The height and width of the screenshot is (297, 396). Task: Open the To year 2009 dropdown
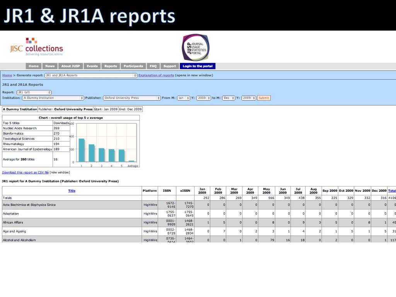[249, 98]
